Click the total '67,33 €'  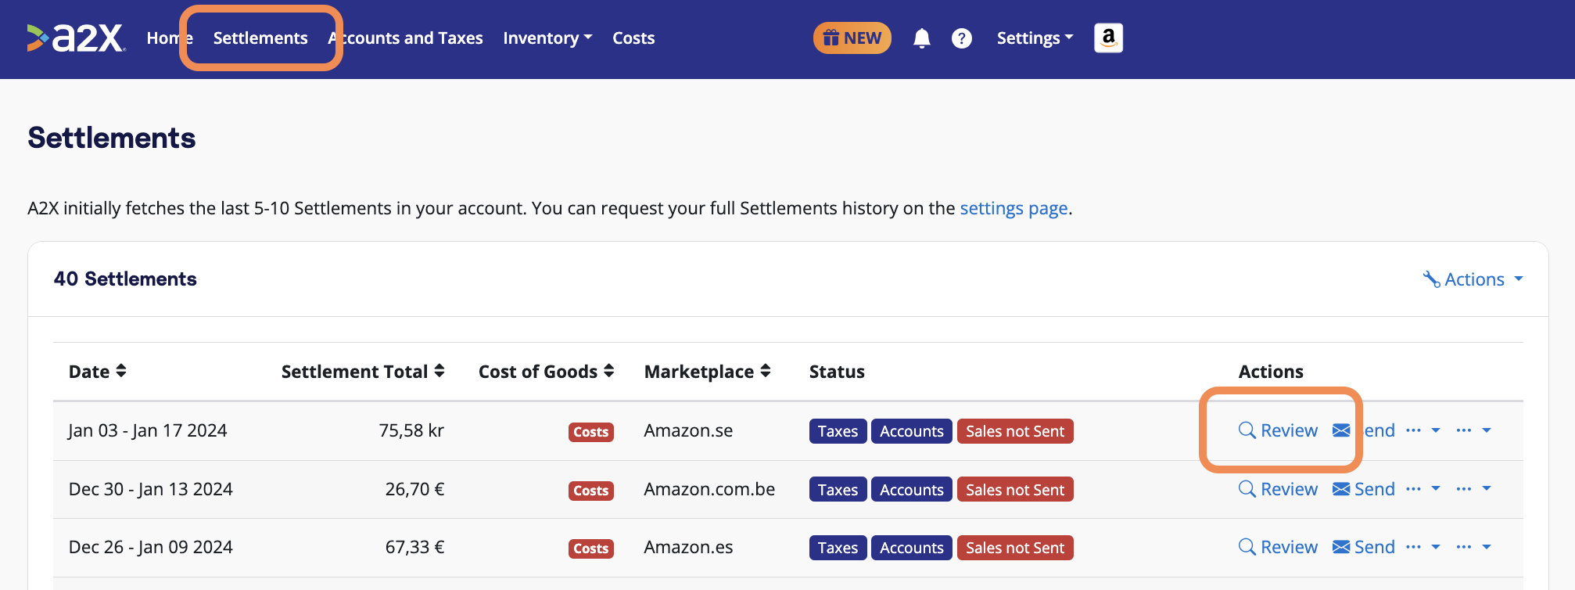coord(414,547)
